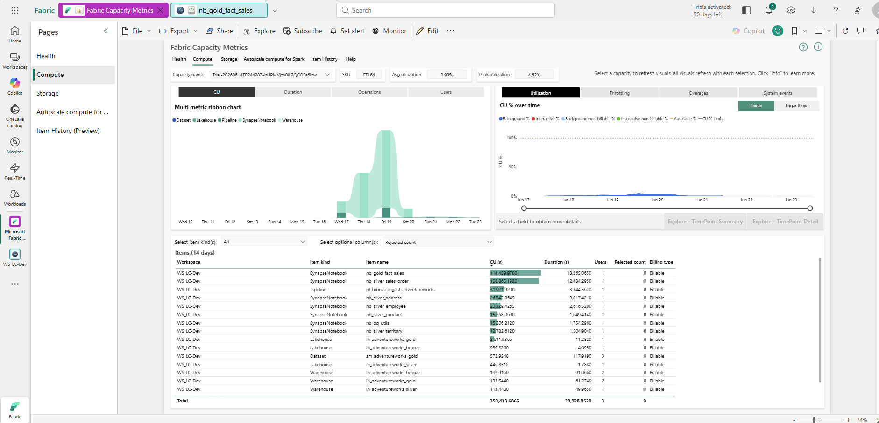Go to Home in left navigation
The width and height of the screenshot is (879, 423).
tap(15, 35)
